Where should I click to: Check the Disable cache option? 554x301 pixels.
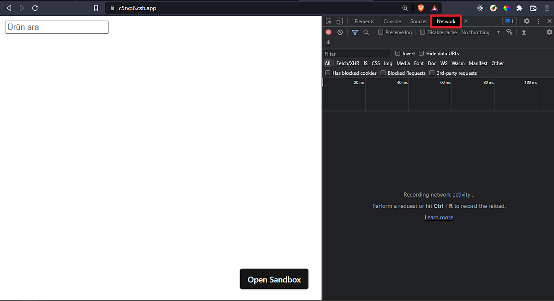click(x=422, y=32)
